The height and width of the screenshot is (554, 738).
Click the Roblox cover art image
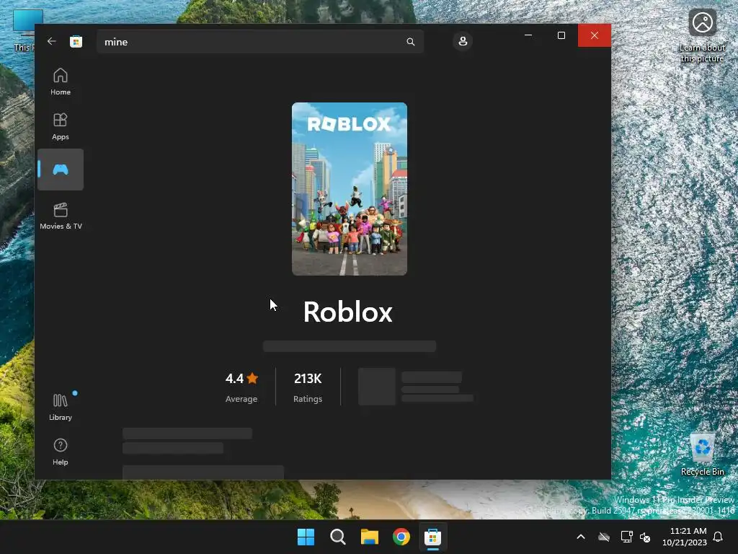point(350,189)
